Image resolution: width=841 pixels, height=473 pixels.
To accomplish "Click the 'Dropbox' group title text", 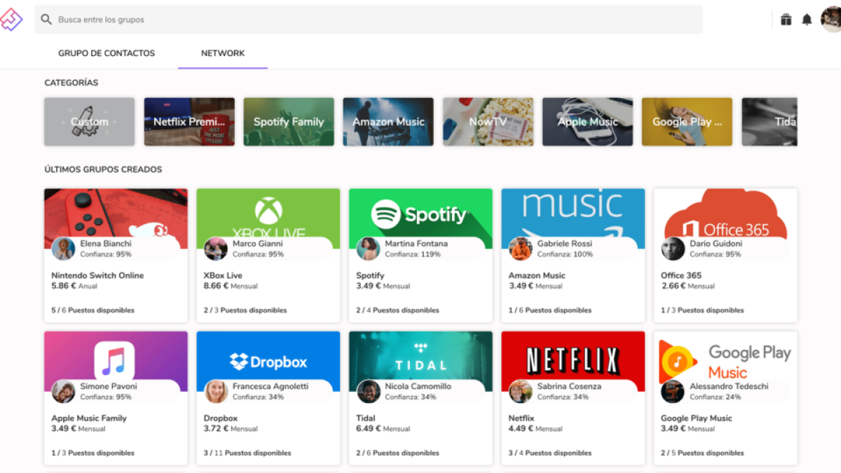I will coord(221,419).
